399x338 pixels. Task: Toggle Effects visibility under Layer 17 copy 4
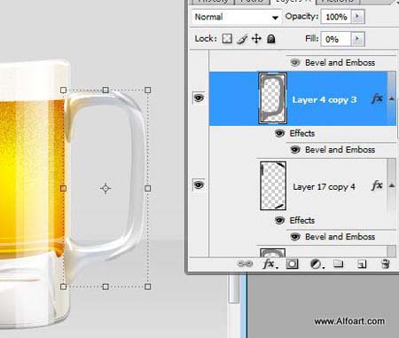[x=279, y=220]
